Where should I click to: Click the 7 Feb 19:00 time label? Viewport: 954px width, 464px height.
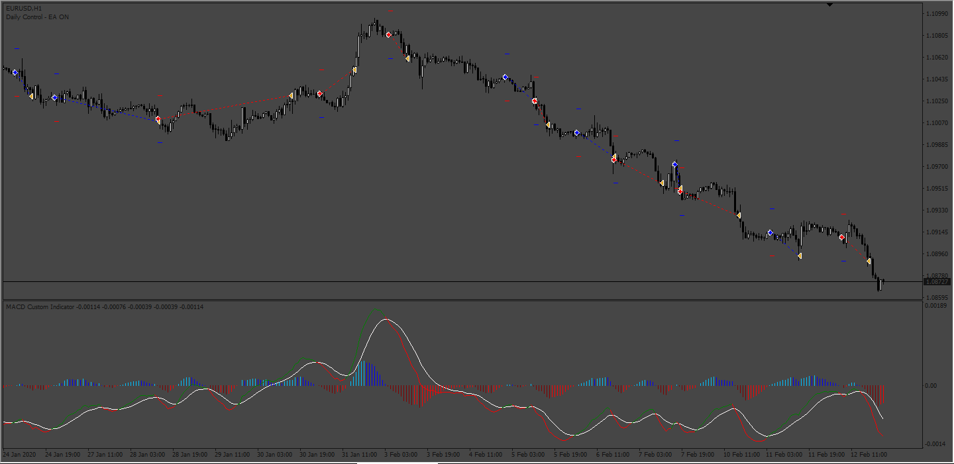pyautogui.click(x=698, y=455)
